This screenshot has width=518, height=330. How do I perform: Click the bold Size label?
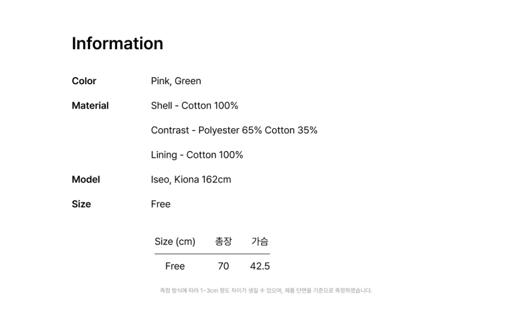pyautogui.click(x=81, y=204)
